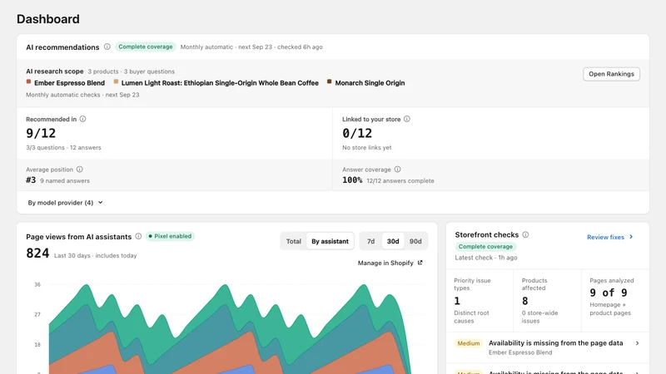Click info icon beside AI recommendations heading

(x=107, y=47)
